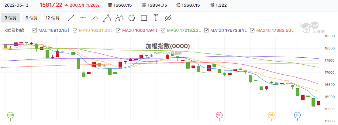Select the circle drawing tool
The height and width of the screenshot is (125, 338).
coord(132,18)
